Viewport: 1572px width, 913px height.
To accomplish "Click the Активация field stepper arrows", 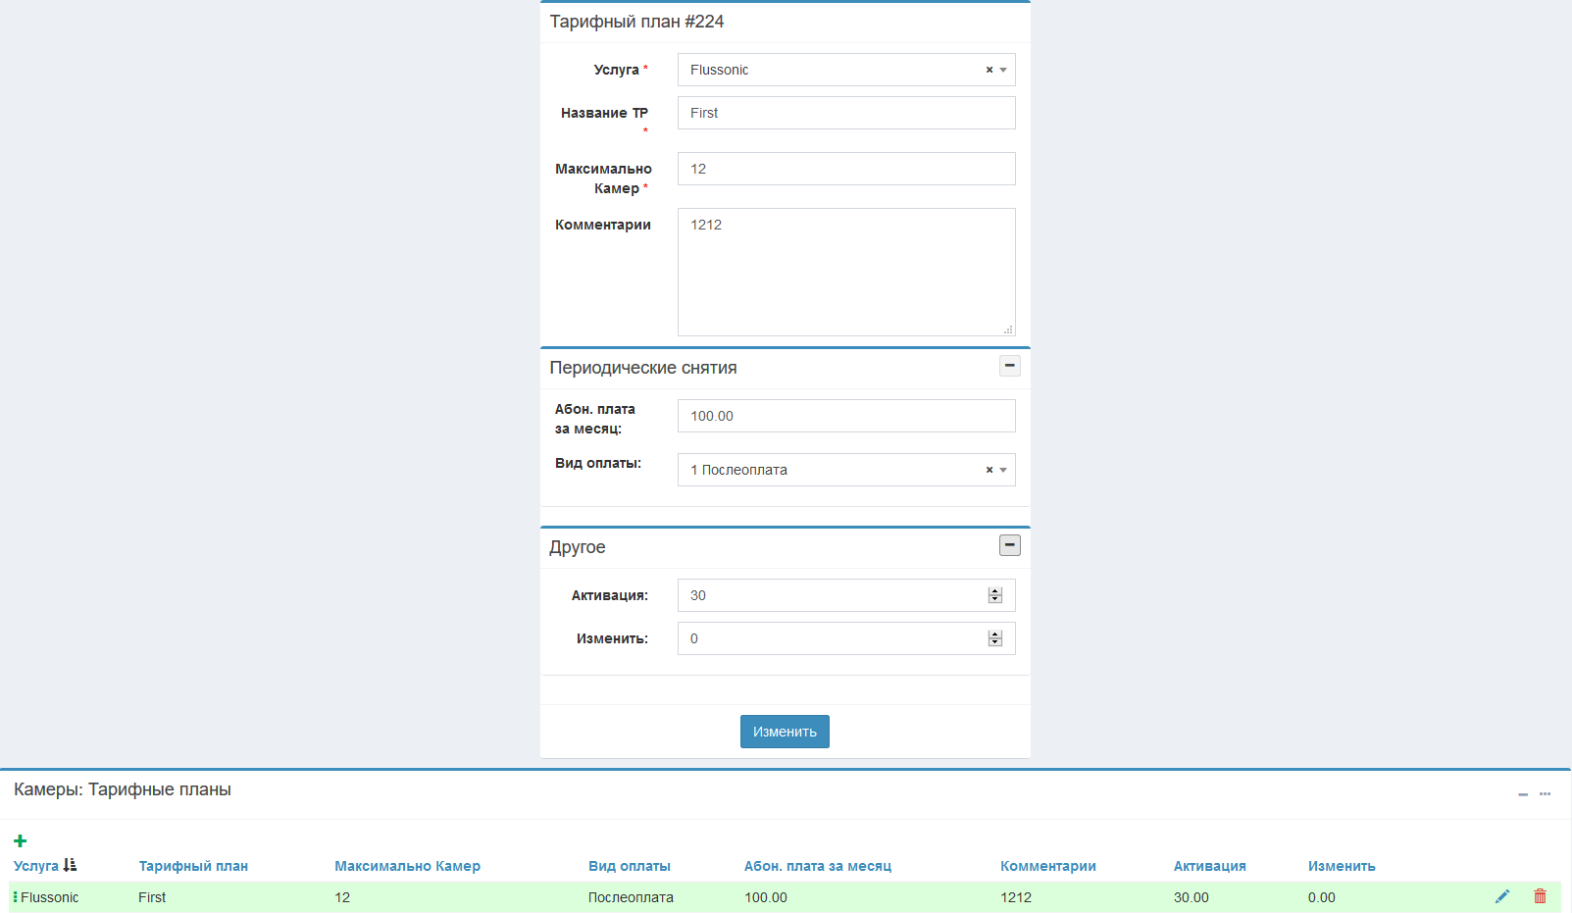I will [994, 595].
